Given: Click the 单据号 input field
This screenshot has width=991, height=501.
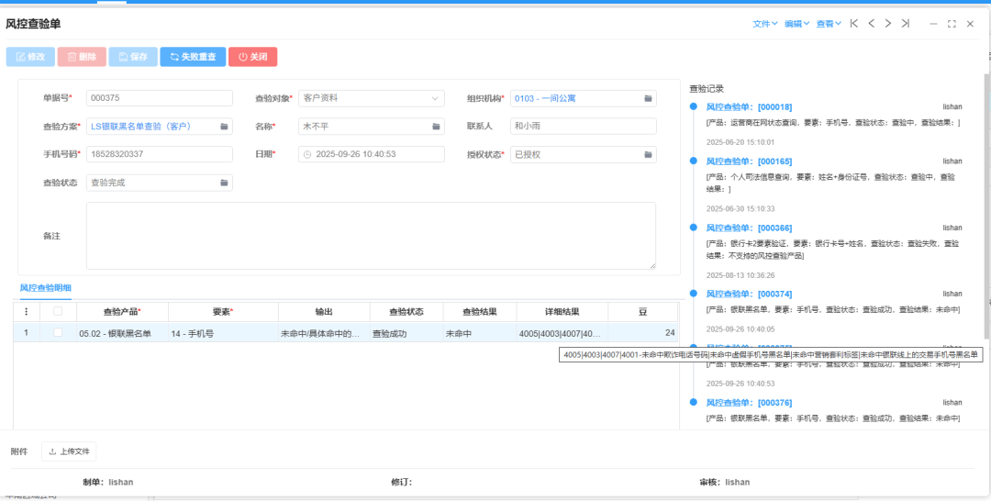Looking at the screenshot, I should (160, 98).
